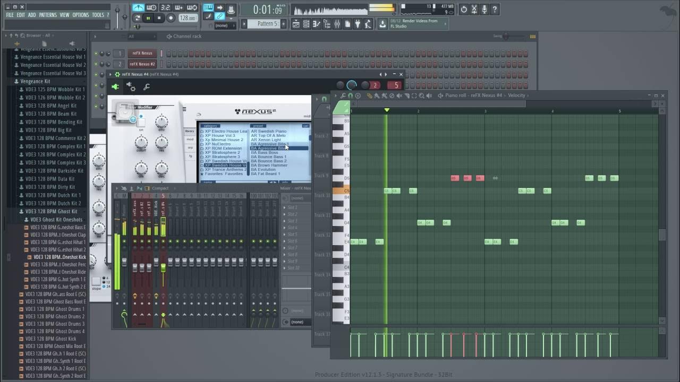Select the delete tool in piano roll
This screenshot has height=382, width=680.
(x=392, y=95)
